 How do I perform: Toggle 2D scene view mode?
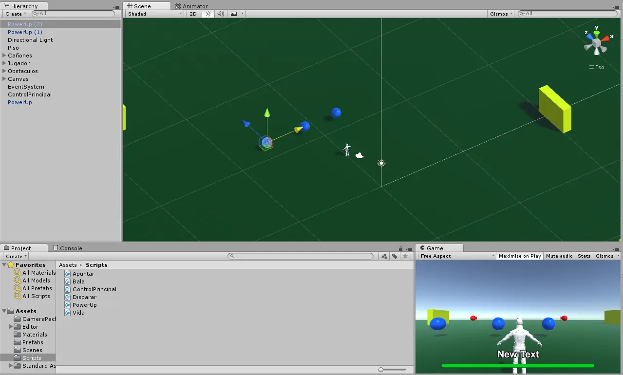click(193, 14)
